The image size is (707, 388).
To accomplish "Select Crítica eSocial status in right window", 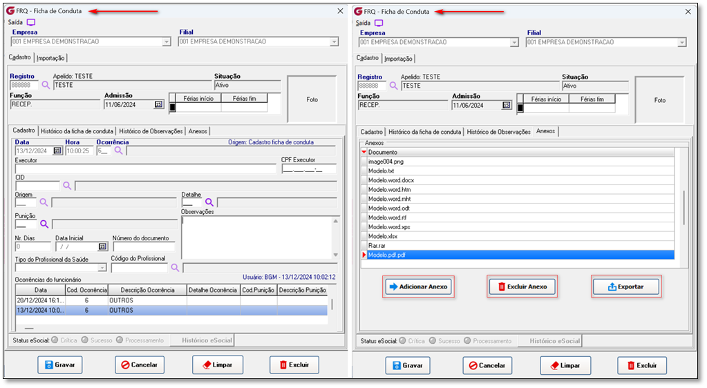I will 402,340.
